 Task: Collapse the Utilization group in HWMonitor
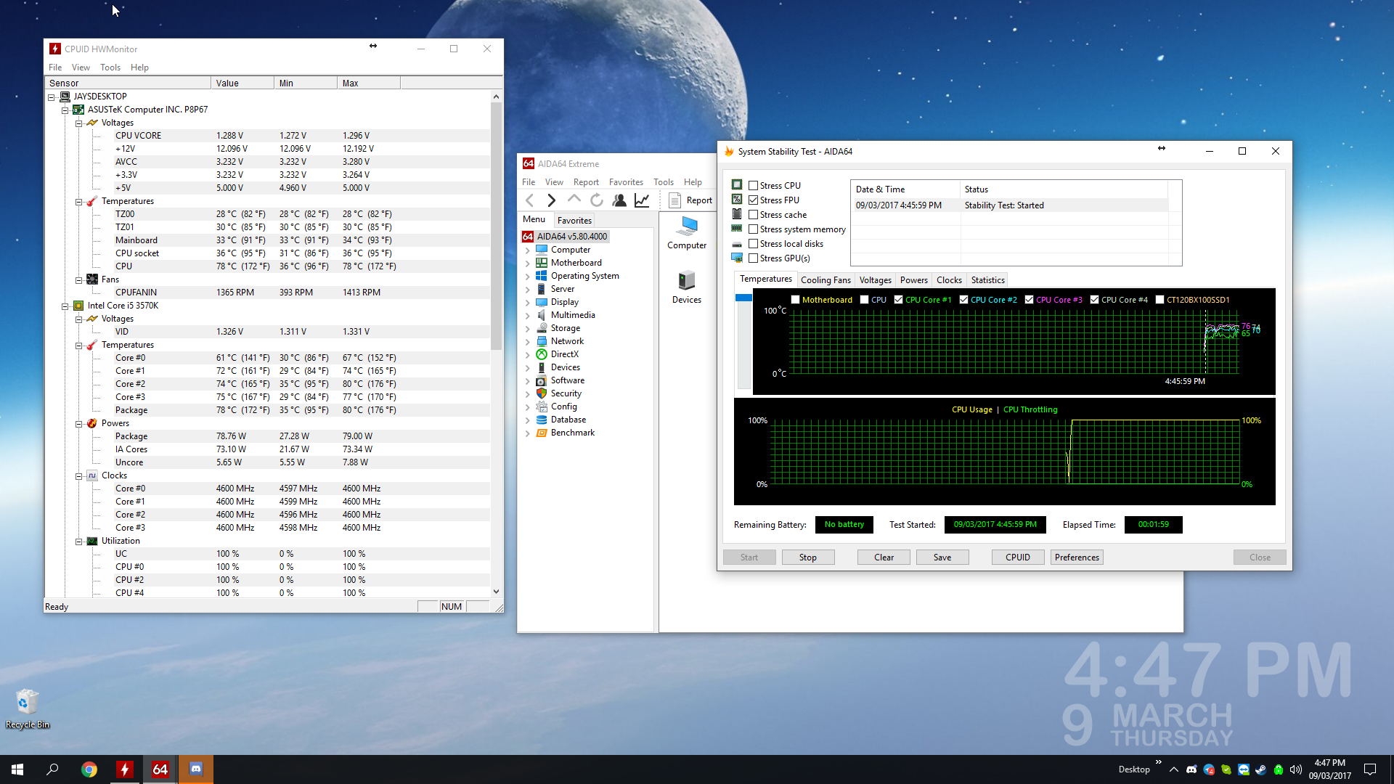[x=78, y=541]
